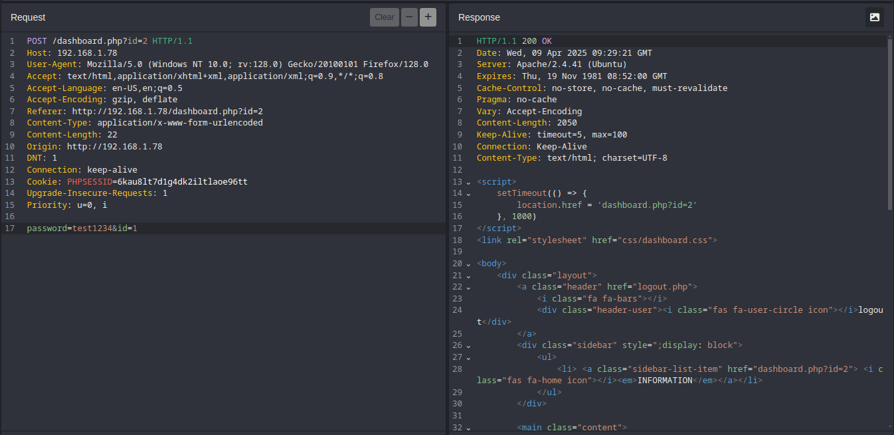Viewport: 894px width, 435px height.
Task: Click the plus button in Request header
Action: [x=428, y=17]
